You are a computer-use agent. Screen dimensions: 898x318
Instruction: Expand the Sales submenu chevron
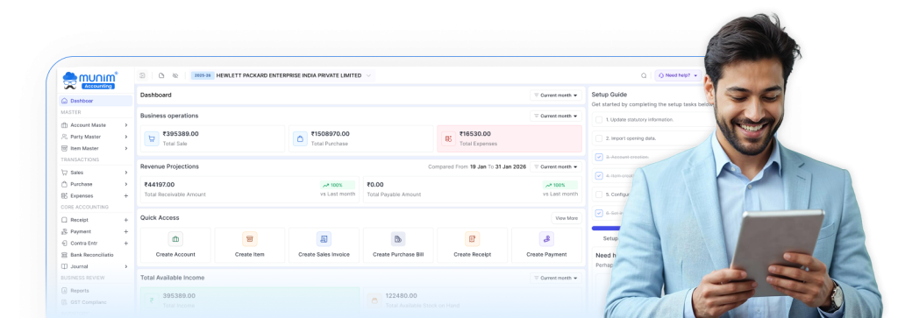(126, 173)
